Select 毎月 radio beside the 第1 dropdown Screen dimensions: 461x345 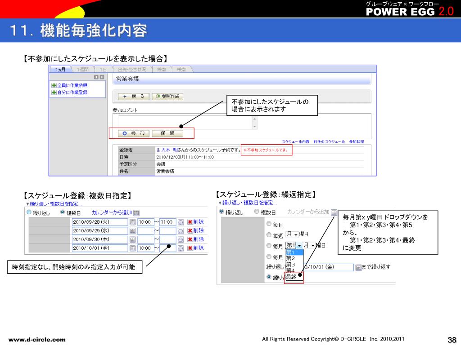coord(269,246)
